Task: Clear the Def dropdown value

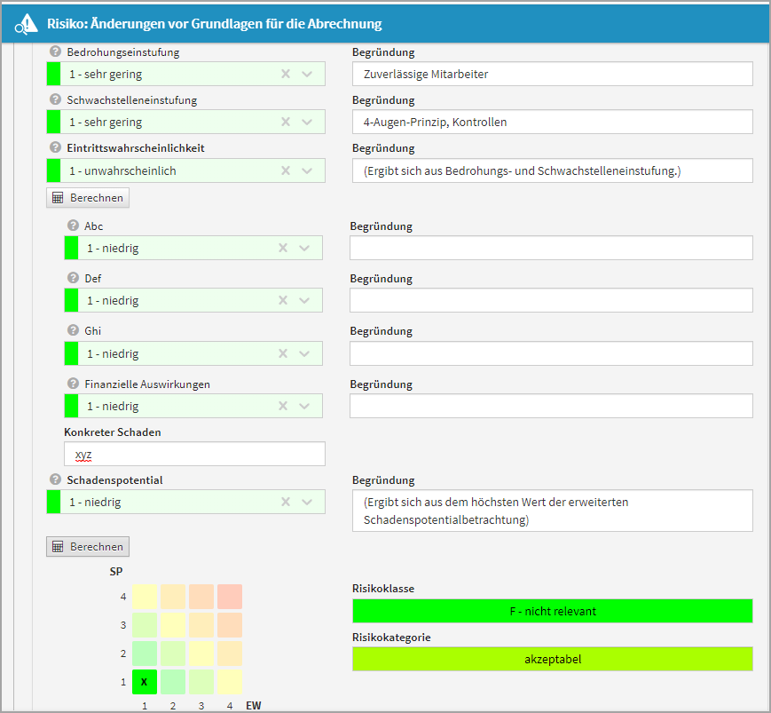Action: [x=283, y=301]
